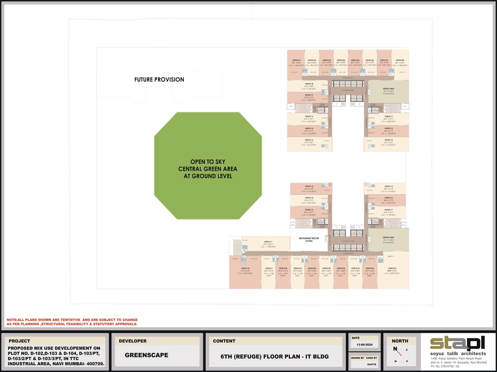Click Office 02 sized 23'2" x 40'2"
The image size is (497, 372).
(x=370, y=272)
